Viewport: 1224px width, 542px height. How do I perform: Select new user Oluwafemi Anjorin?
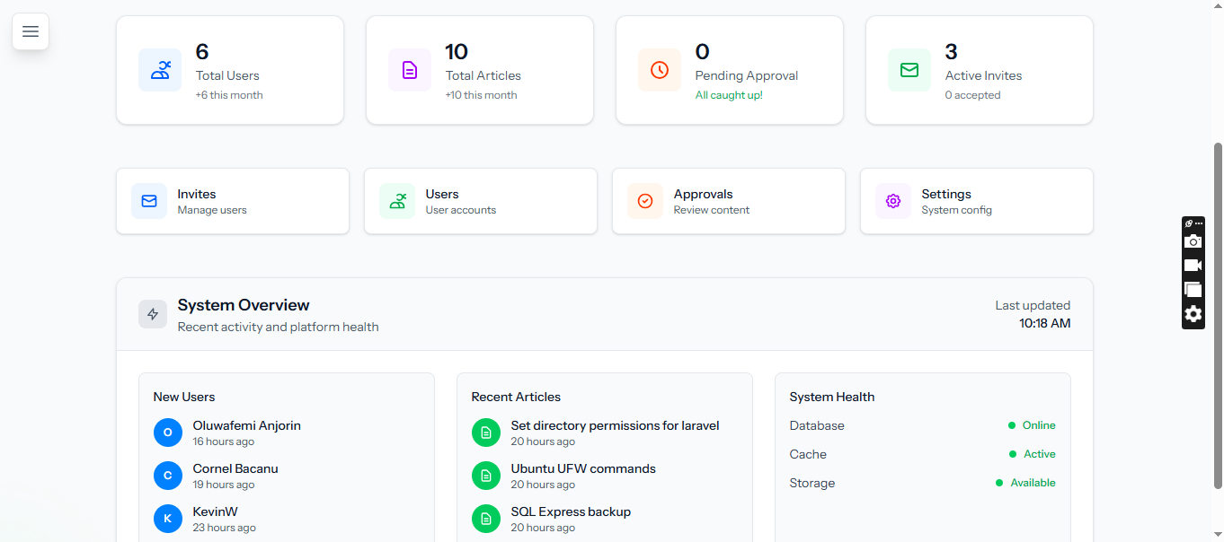pos(246,425)
